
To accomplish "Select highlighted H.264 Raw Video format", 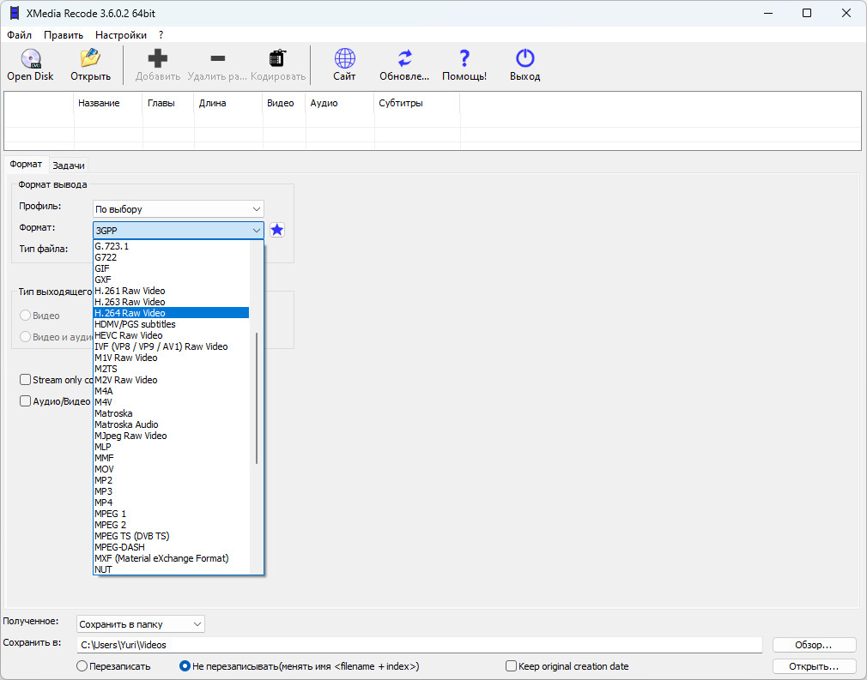I will [x=172, y=313].
